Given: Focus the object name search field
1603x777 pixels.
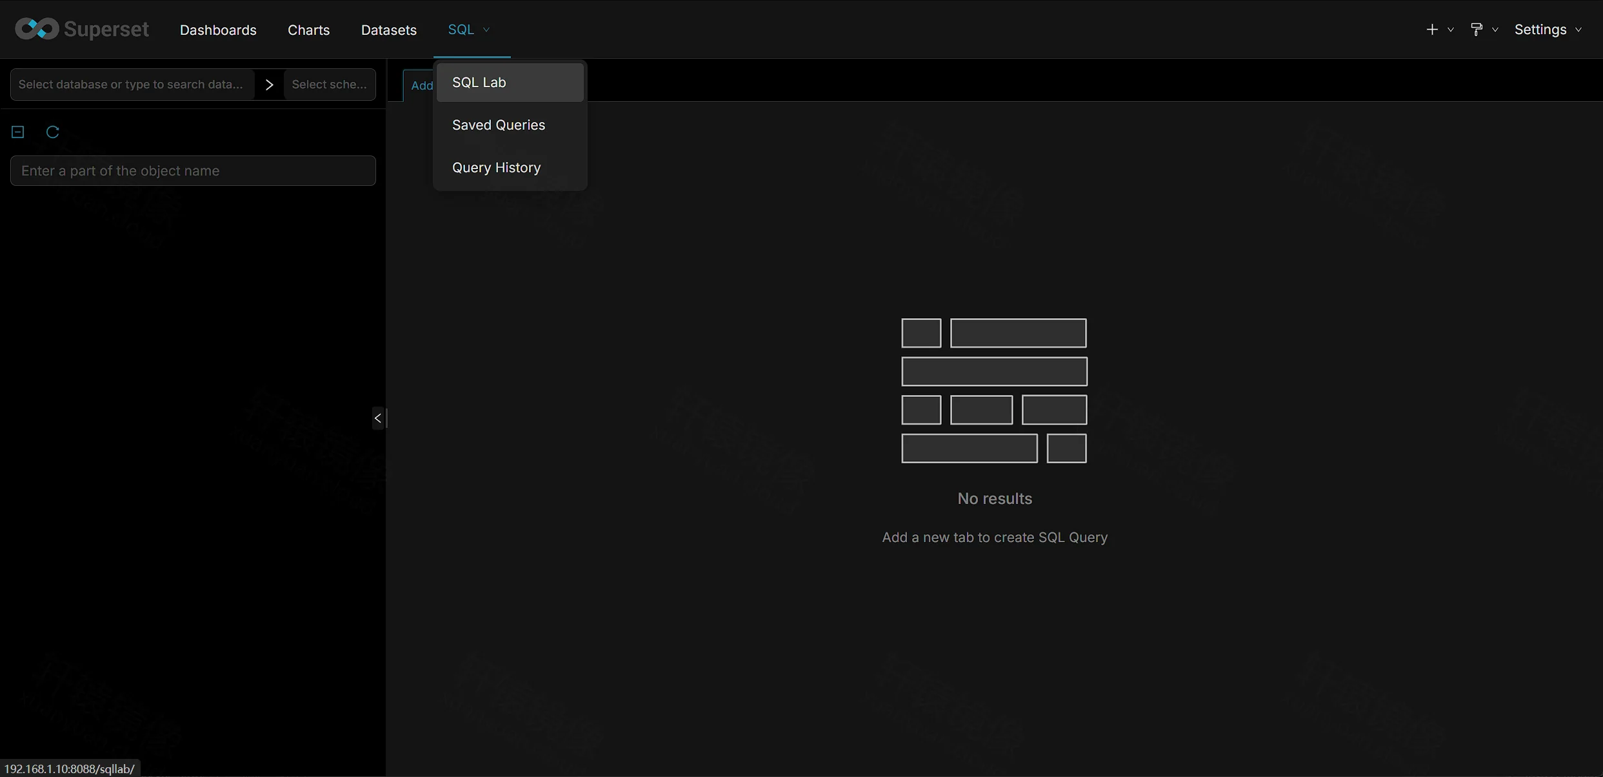Looking at the screenshot, I should click(x=193, y=170).
